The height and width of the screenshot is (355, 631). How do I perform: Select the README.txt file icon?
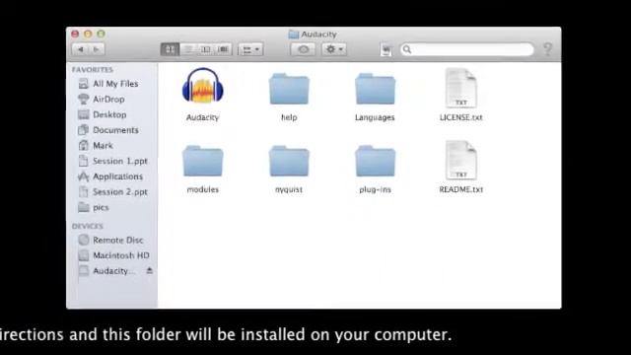pos(460,160)
